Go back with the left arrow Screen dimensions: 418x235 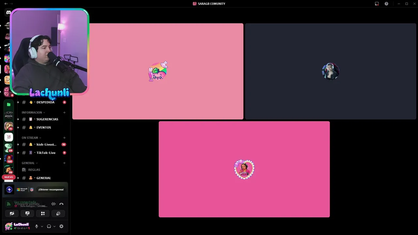[6, 4]
